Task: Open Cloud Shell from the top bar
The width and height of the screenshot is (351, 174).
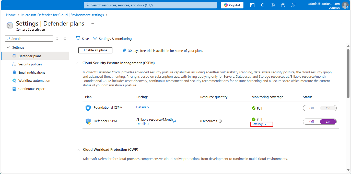Action: [x=252, y=5]
